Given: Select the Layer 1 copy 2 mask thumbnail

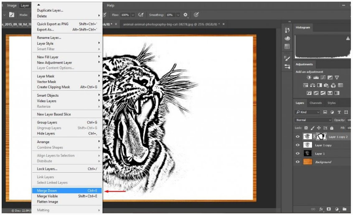Looking at the screenshot, I should point(321,136).
